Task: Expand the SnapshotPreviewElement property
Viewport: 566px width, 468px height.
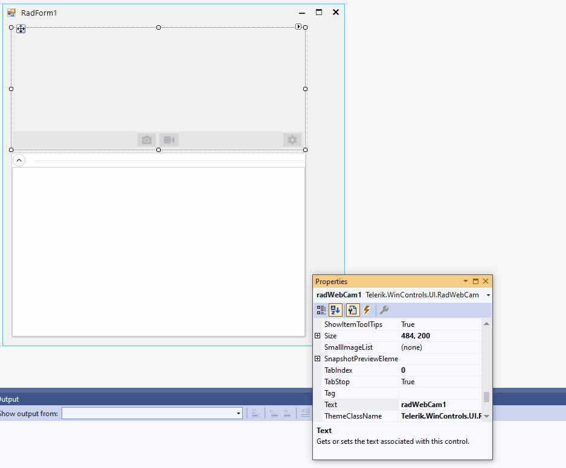Action: click(317, 359)
